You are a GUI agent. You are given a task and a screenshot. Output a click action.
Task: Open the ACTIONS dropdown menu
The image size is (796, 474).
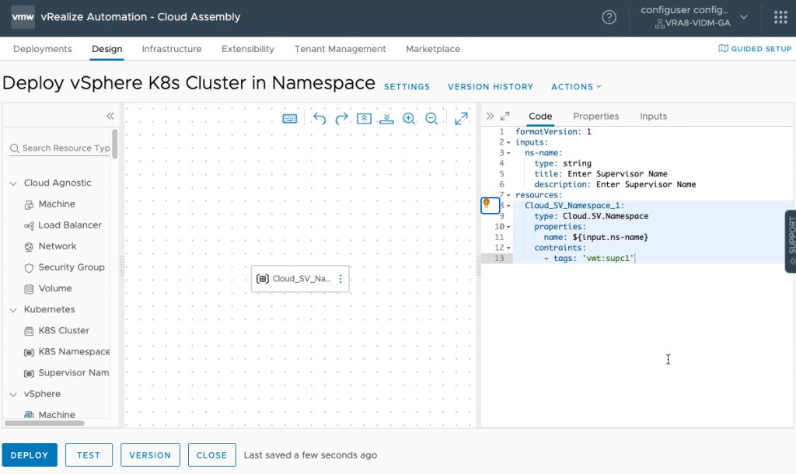coord(576,86)
